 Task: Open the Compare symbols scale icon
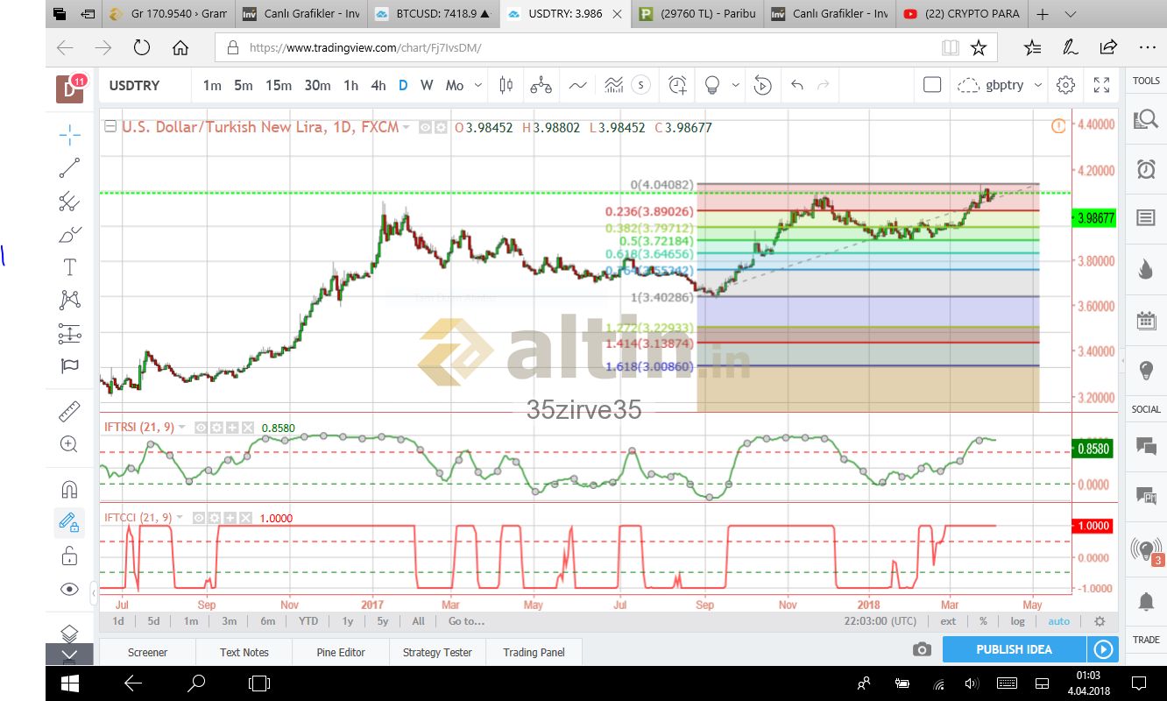541,85
